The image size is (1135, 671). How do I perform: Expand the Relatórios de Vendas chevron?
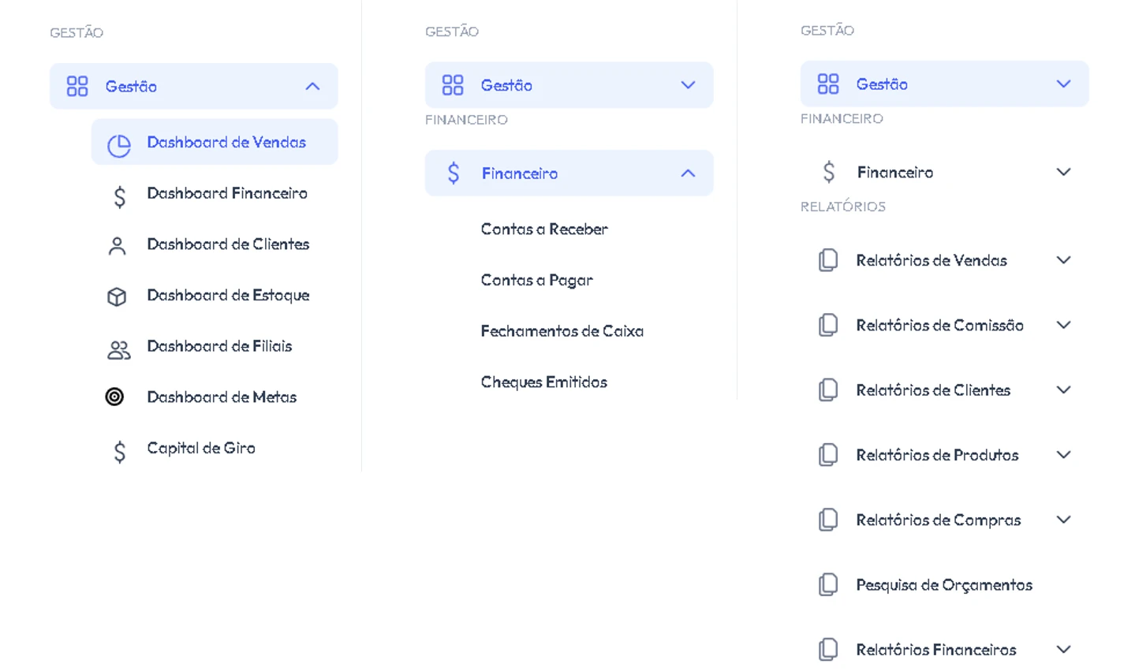coord(1063,260)
